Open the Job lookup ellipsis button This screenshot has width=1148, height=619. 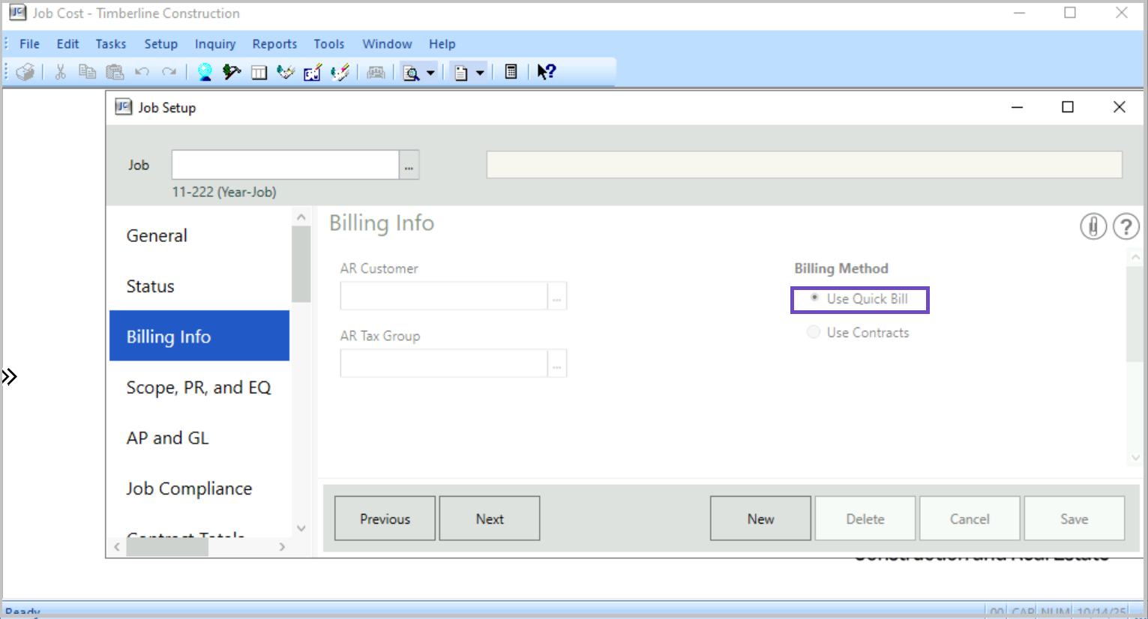click(x=409, y=165)
